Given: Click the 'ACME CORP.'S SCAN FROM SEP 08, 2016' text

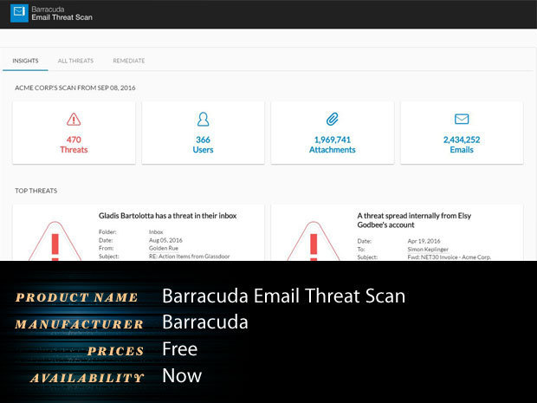Looking at the screenshot, I should (75, 88).
